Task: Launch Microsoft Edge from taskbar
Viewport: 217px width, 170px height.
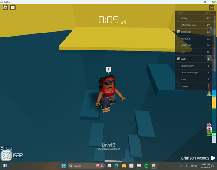Action: pos(116,166)
